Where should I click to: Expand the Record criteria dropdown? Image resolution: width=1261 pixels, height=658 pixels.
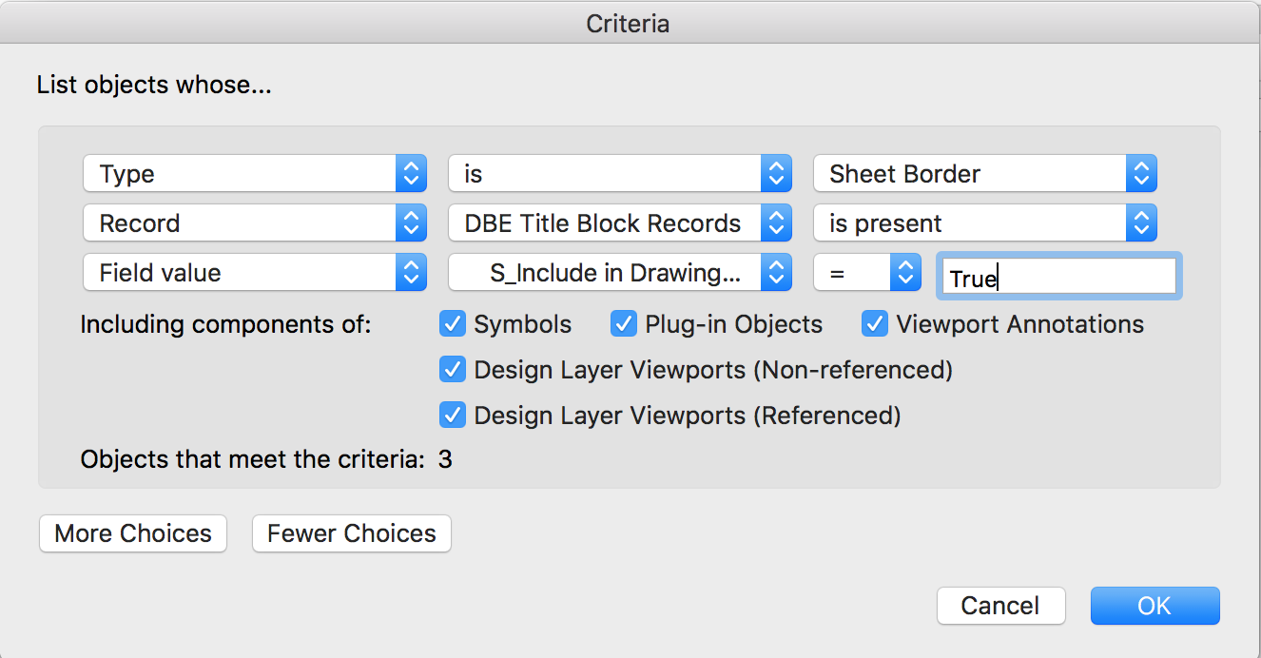254,223
